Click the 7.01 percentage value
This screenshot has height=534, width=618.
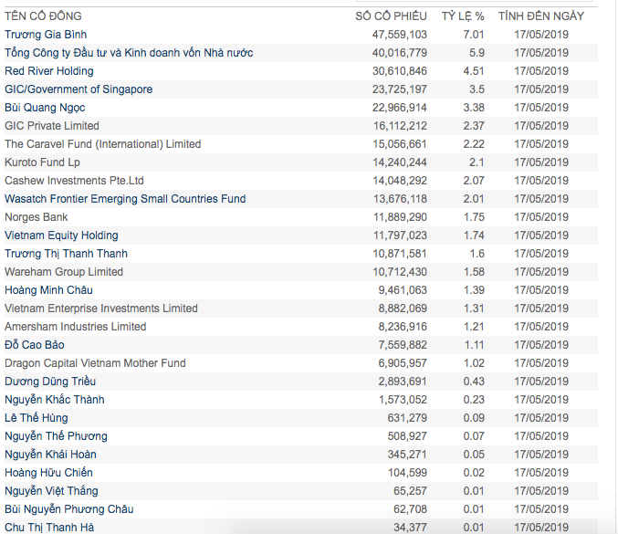474,35
